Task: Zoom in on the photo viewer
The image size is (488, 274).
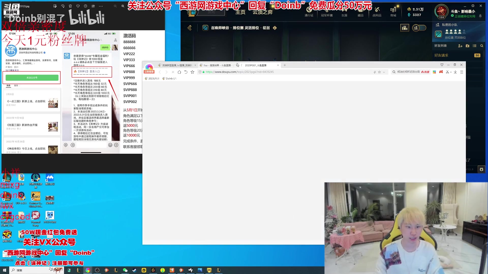Action: (x=123, y=6)
